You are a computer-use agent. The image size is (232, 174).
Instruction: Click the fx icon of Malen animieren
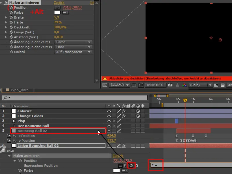pyautogui.click(x=6, y=3)
